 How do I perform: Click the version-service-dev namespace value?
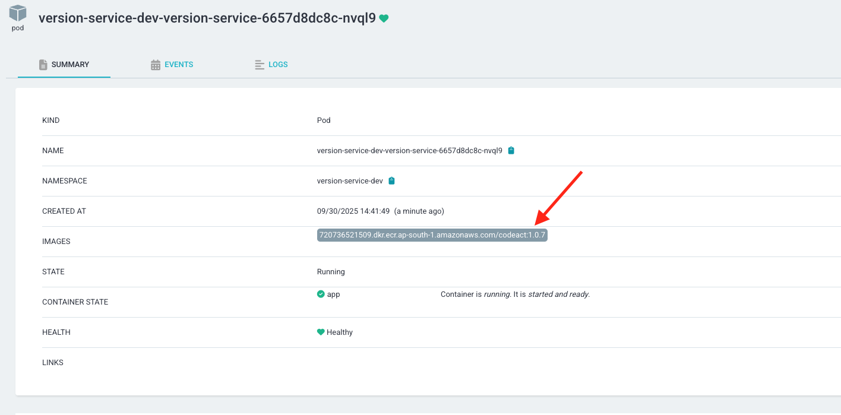click(x=350, y=181)
